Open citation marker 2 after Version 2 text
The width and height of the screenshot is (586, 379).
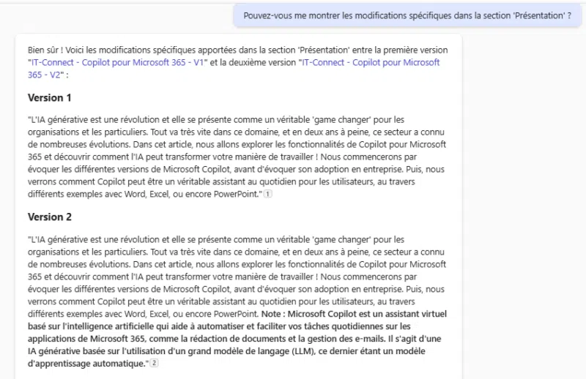click(154, 364)
